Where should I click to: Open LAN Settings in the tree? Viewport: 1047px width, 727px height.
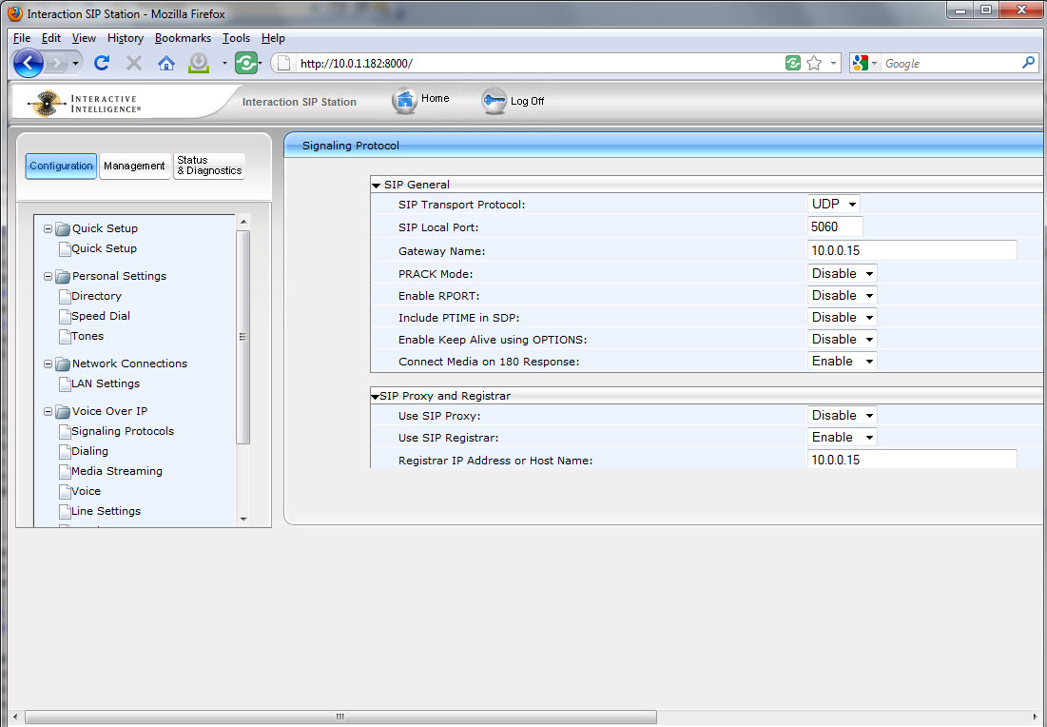point(106,384)
